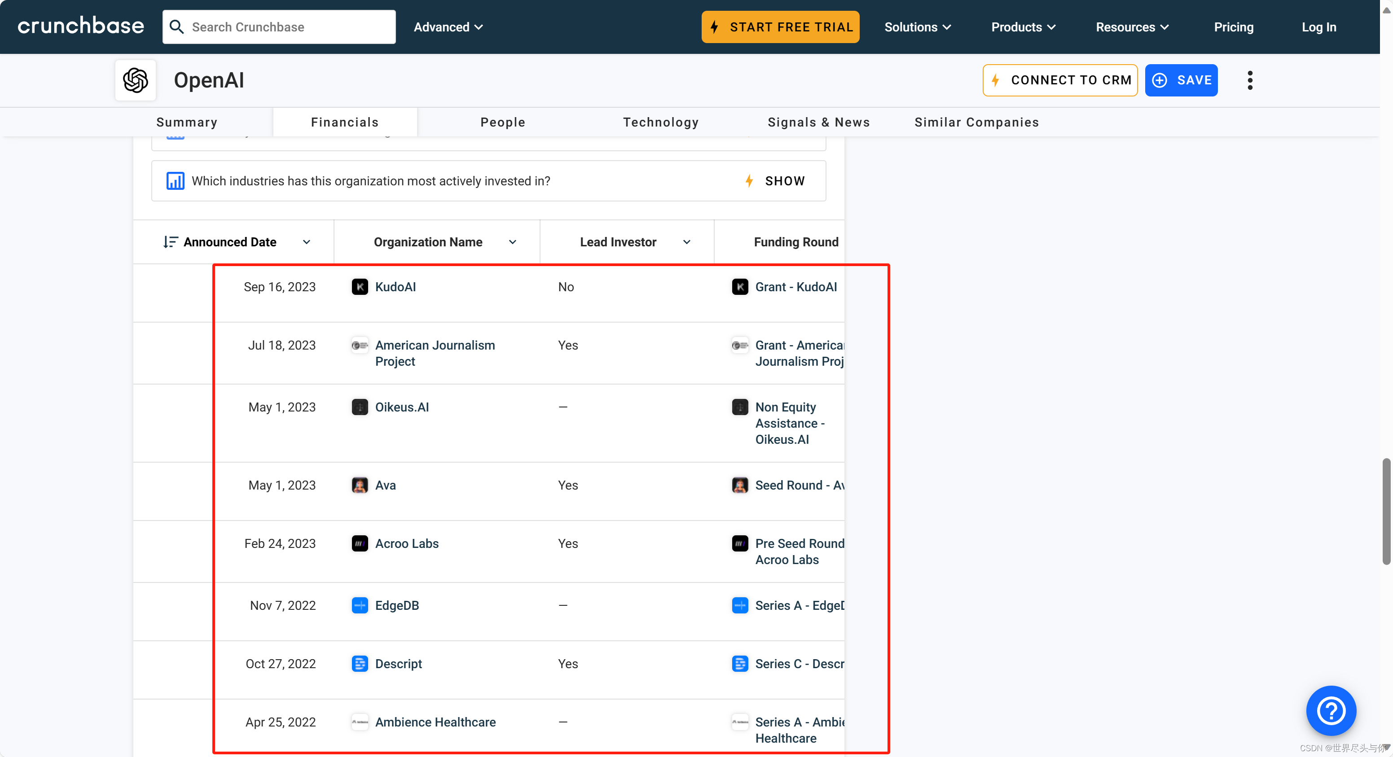Open the Products dropdown menu

point(1023,27)
